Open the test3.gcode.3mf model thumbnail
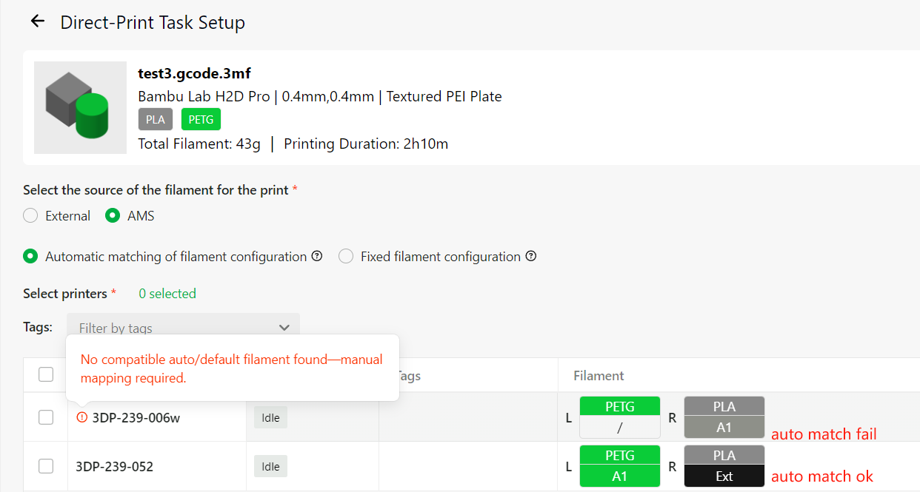The height and width of the screenshot is (492, 920). [x=81, y=107]
